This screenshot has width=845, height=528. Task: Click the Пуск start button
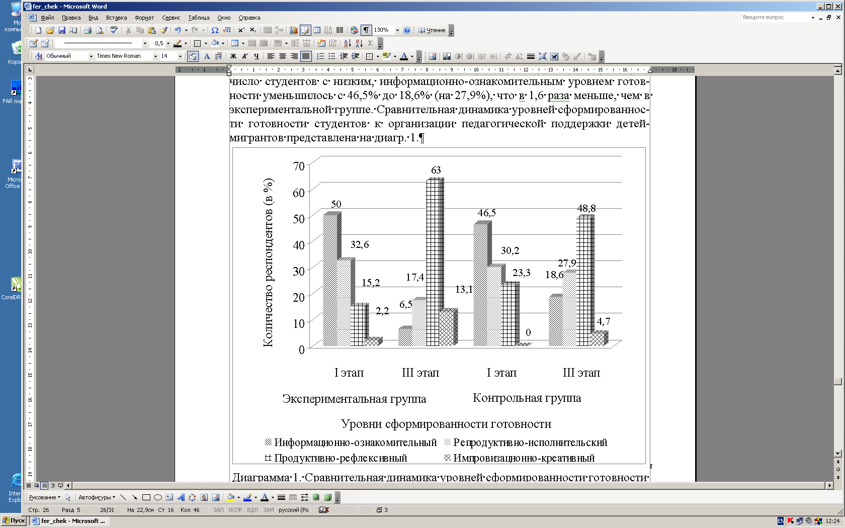[14, 521]
